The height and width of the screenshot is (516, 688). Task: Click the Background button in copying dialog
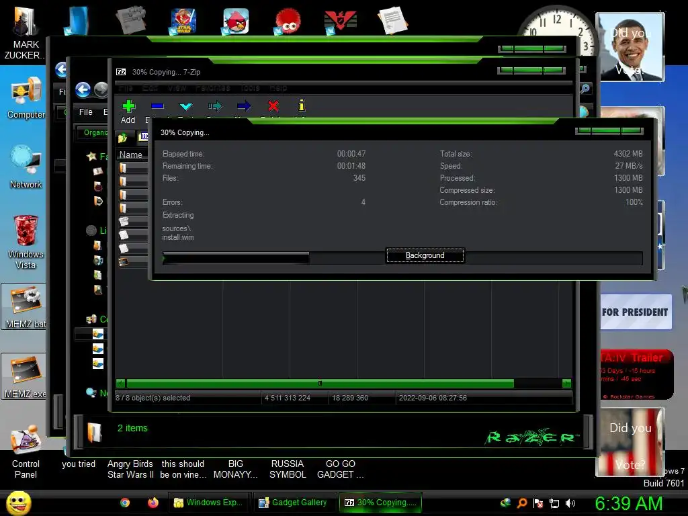[x=425, y=255]
